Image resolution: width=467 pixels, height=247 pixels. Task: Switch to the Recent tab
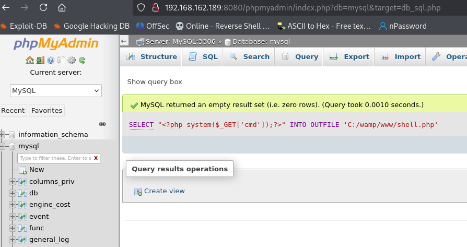[x=13, y=110]
